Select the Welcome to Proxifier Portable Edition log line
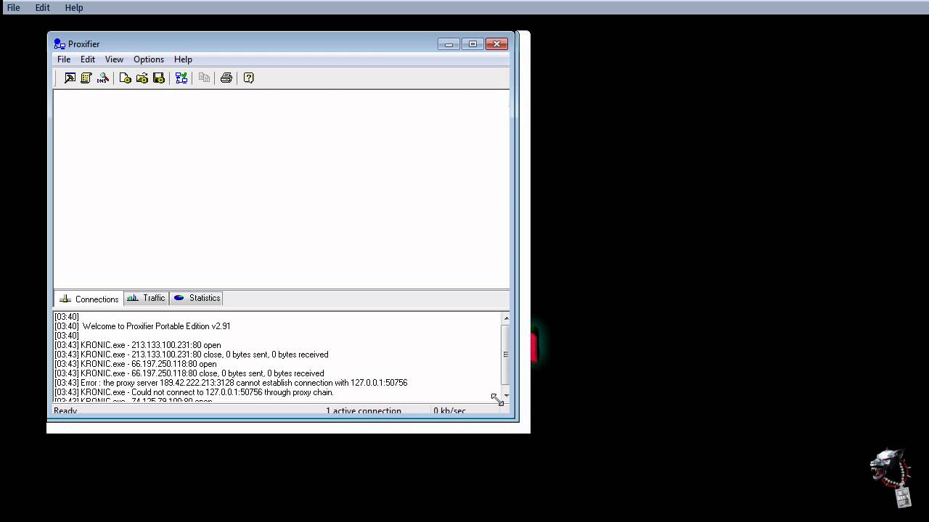The height and width of the screenshot is (522, 929). point(142,326)
